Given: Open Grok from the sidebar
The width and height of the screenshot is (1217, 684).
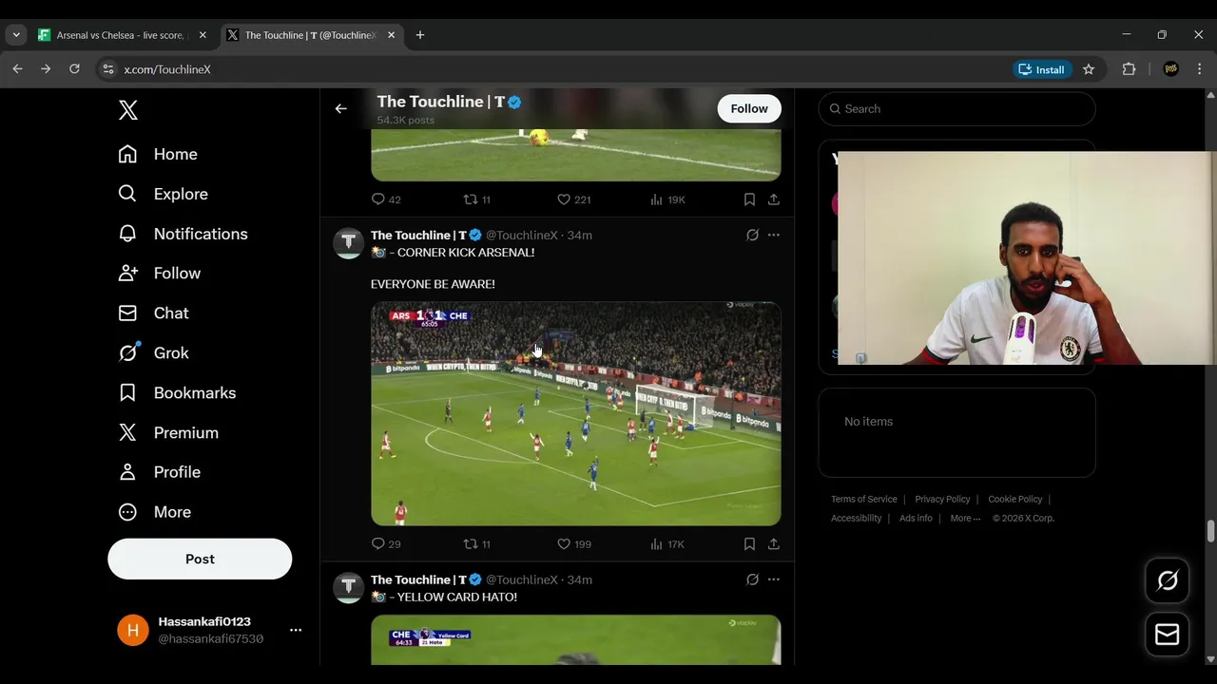Looking at the screenshot, I should tap(153, 353).
